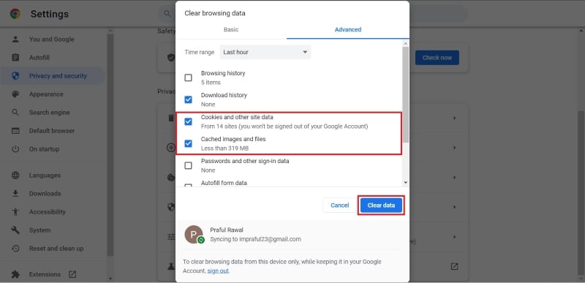
Task: Click the Cancel button
Action: click(x=339, y=205)
